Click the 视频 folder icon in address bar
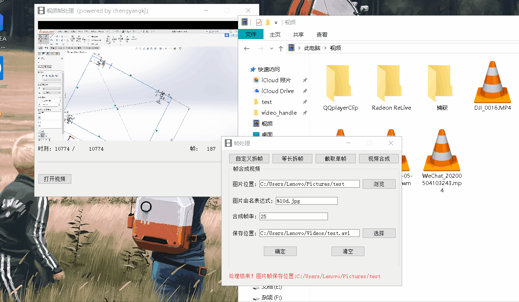Image resolution: width=519 pixels, height=302 pixels. [291, 48]
